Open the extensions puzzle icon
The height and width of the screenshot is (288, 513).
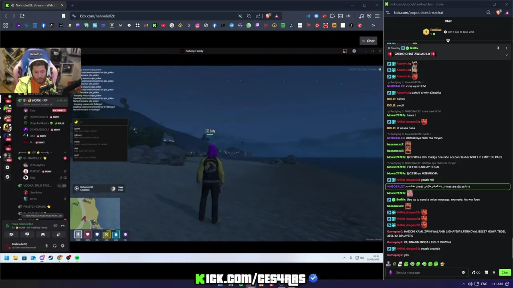332,16
